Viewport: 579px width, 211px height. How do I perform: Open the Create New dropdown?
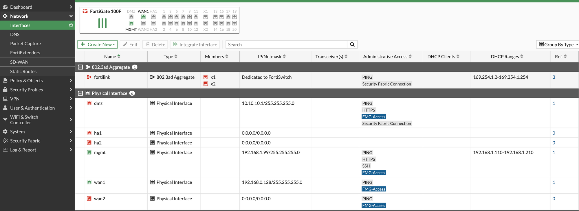(x=98, y=45)
